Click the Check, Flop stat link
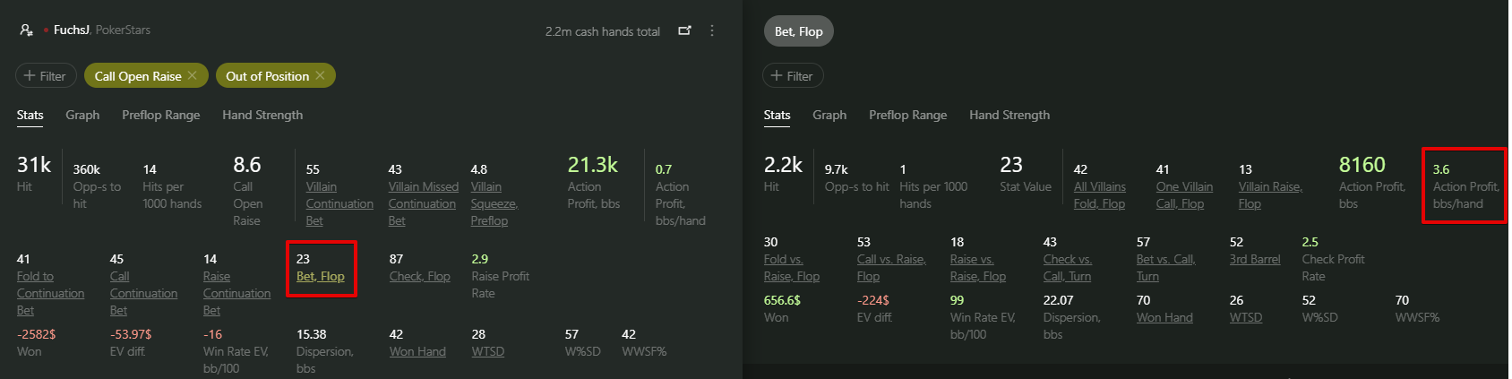The height and width of the screenshot is (379, 1512). [419, 276]
